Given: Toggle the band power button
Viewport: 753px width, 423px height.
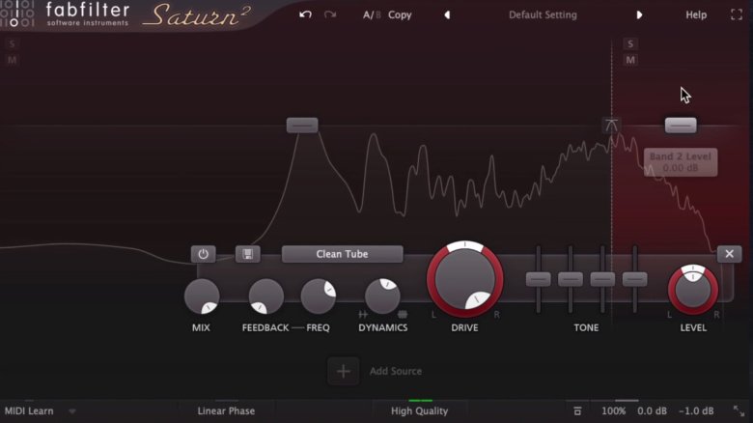Looking at the screenshot, I should [203, 254].
